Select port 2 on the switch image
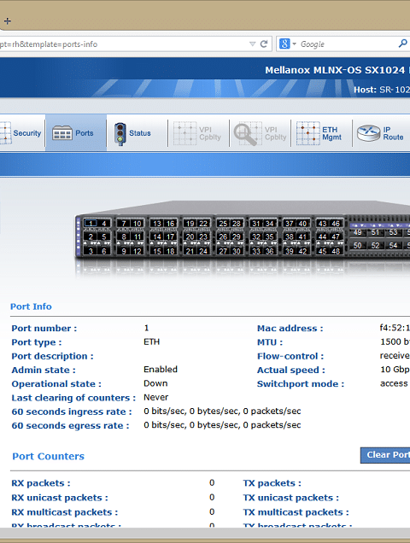410x543 pixels. (91, 236)
